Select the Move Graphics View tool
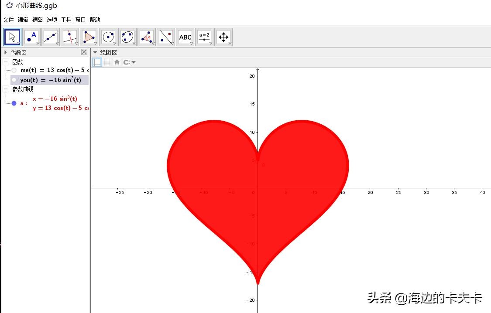Image resolution: width=491 pixels, height=313 pixels. click(223, 37)
